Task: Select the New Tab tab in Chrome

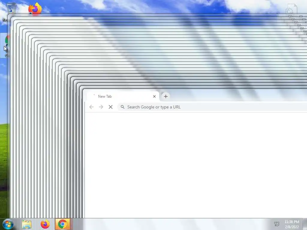Action: 123,96
